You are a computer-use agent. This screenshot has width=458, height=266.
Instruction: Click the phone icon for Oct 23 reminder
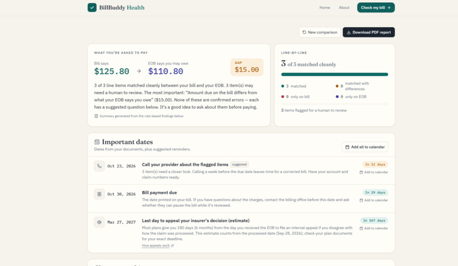pos(99,166)
